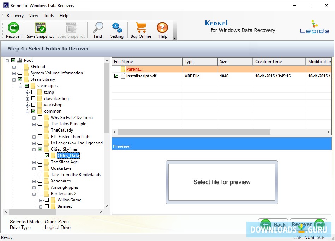The width and height of the screenshot is (335, 241).
Task: Click the toolbar overflow arrow
Action: click(174, 38)
